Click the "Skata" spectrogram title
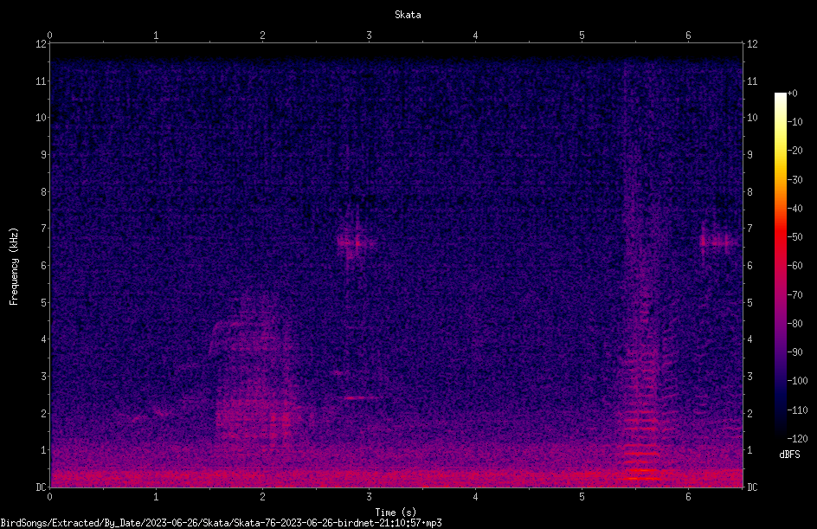This screenshot has height=529, width=817. tap(408, 15)
